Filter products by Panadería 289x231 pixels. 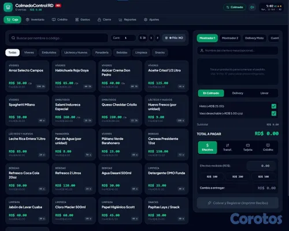click(102, 53)
